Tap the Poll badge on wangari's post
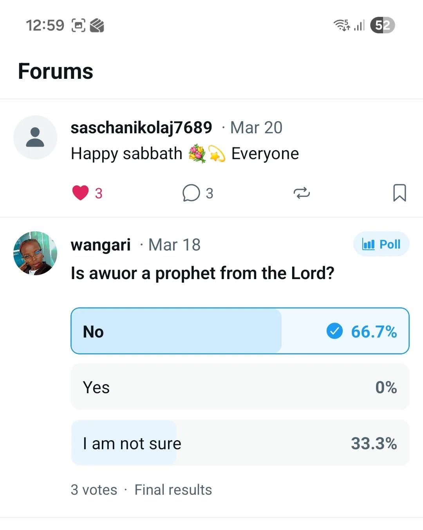The width and height of the screenshot is (423, 530). point(381,244)
